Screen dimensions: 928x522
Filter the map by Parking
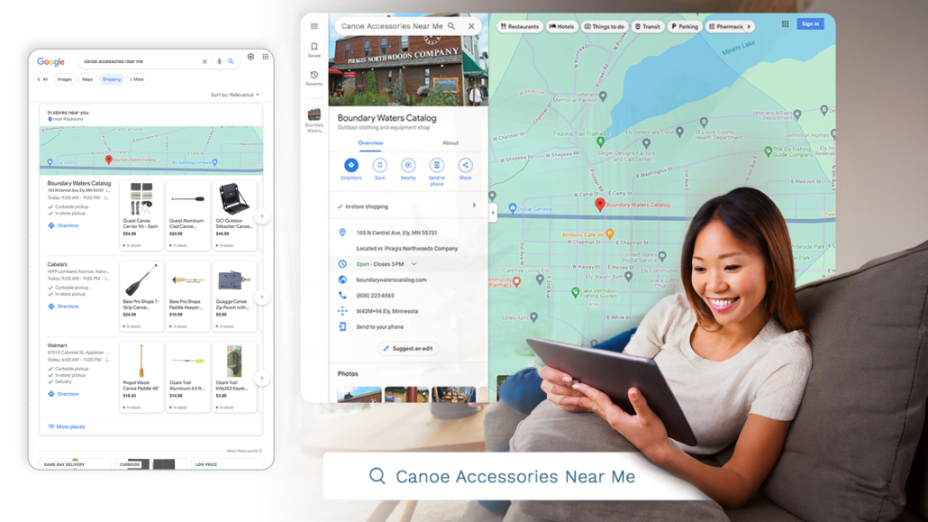685,27
